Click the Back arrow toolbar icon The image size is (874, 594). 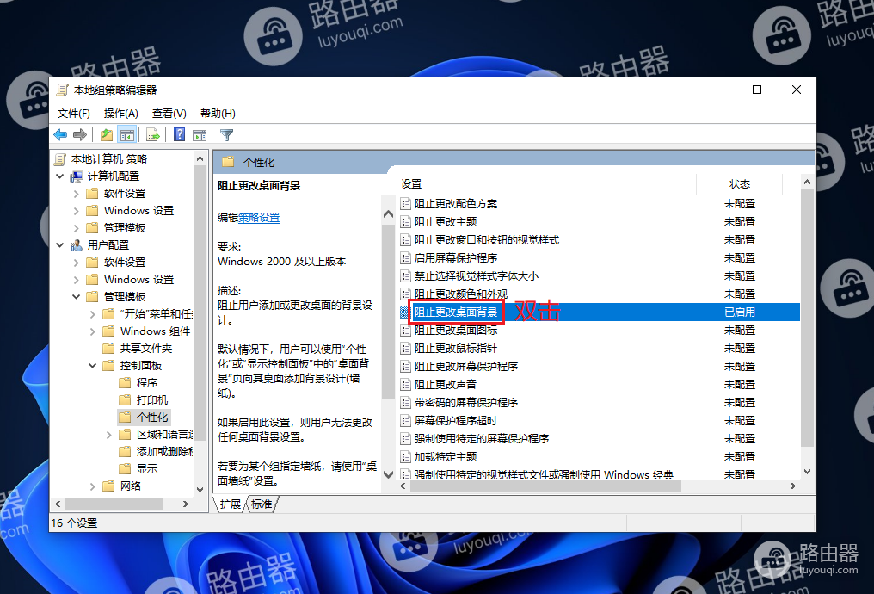point(60,134)
